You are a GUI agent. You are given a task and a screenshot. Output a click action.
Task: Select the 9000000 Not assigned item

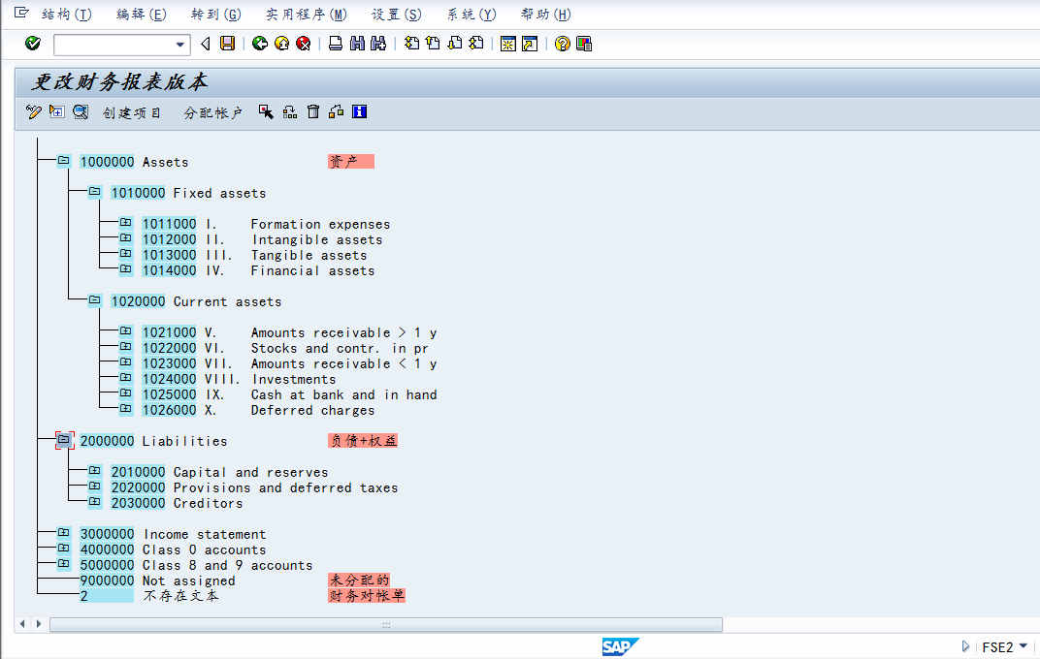click(x=158, y=581)
